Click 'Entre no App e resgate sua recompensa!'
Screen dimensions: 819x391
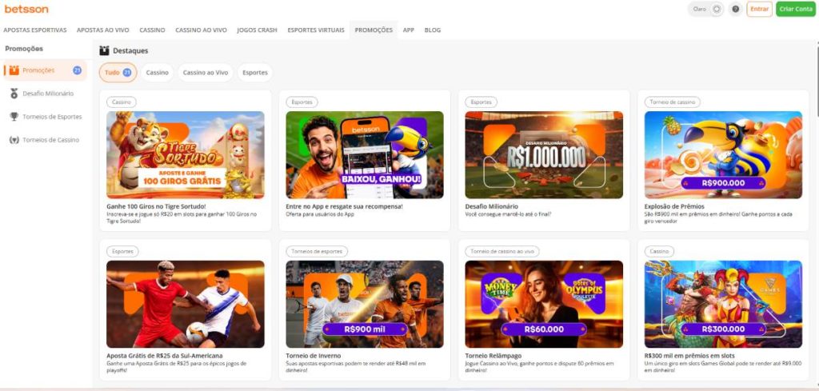[x=344, y=206]
